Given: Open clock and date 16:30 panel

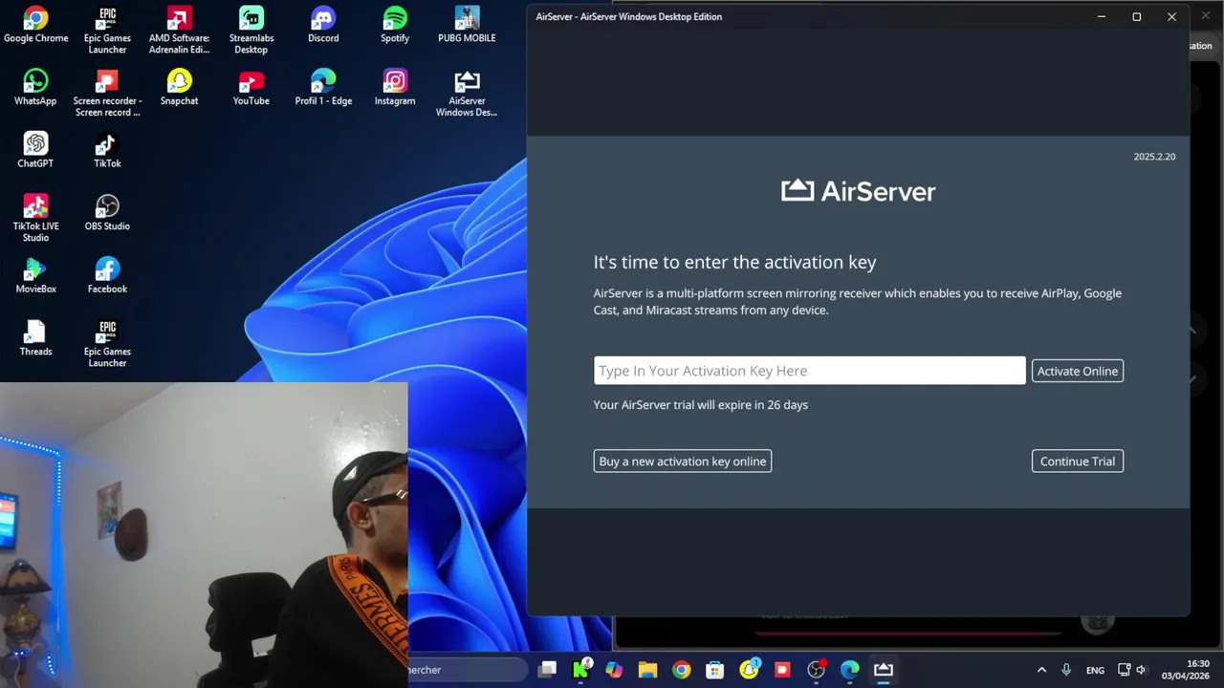Looking at the screenshot, I should (x=1185, y=670).
